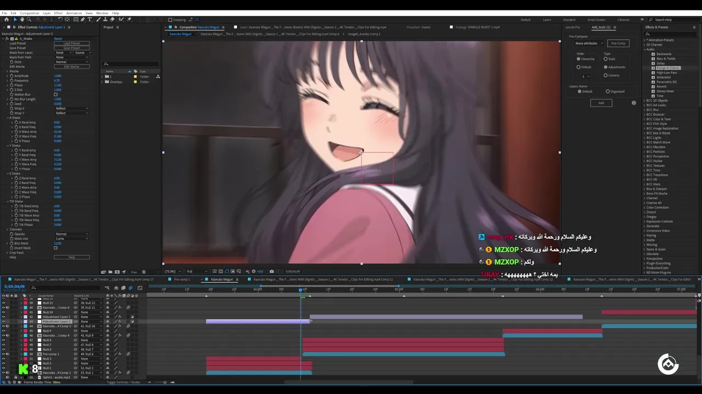
Task: Click the project flowchart view icon
Action: 158,77
